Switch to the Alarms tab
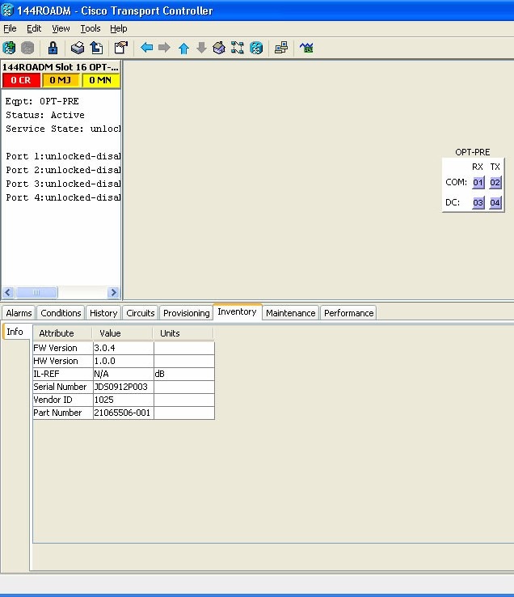 19,313
